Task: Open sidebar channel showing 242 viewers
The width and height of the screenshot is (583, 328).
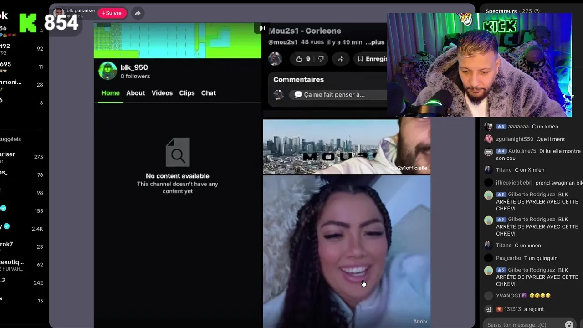Action: [x=23, y=282]
